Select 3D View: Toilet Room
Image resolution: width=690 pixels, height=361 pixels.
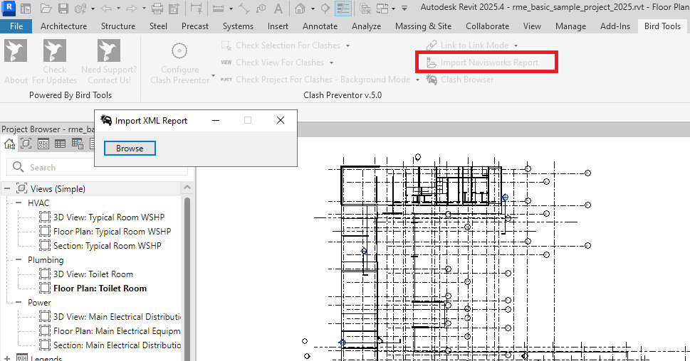tap(93, 274)
